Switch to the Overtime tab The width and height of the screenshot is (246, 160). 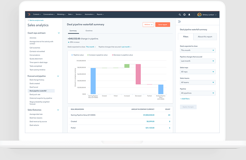pos(89,31)
